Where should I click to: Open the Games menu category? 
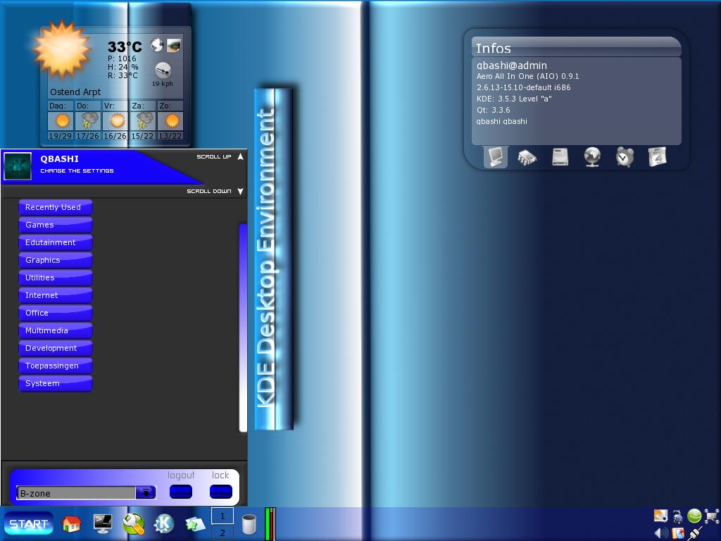tap(56, 225)
